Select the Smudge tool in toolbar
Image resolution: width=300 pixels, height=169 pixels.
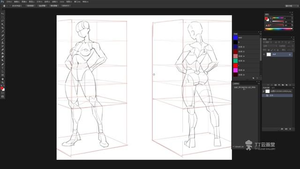point(2,57)
